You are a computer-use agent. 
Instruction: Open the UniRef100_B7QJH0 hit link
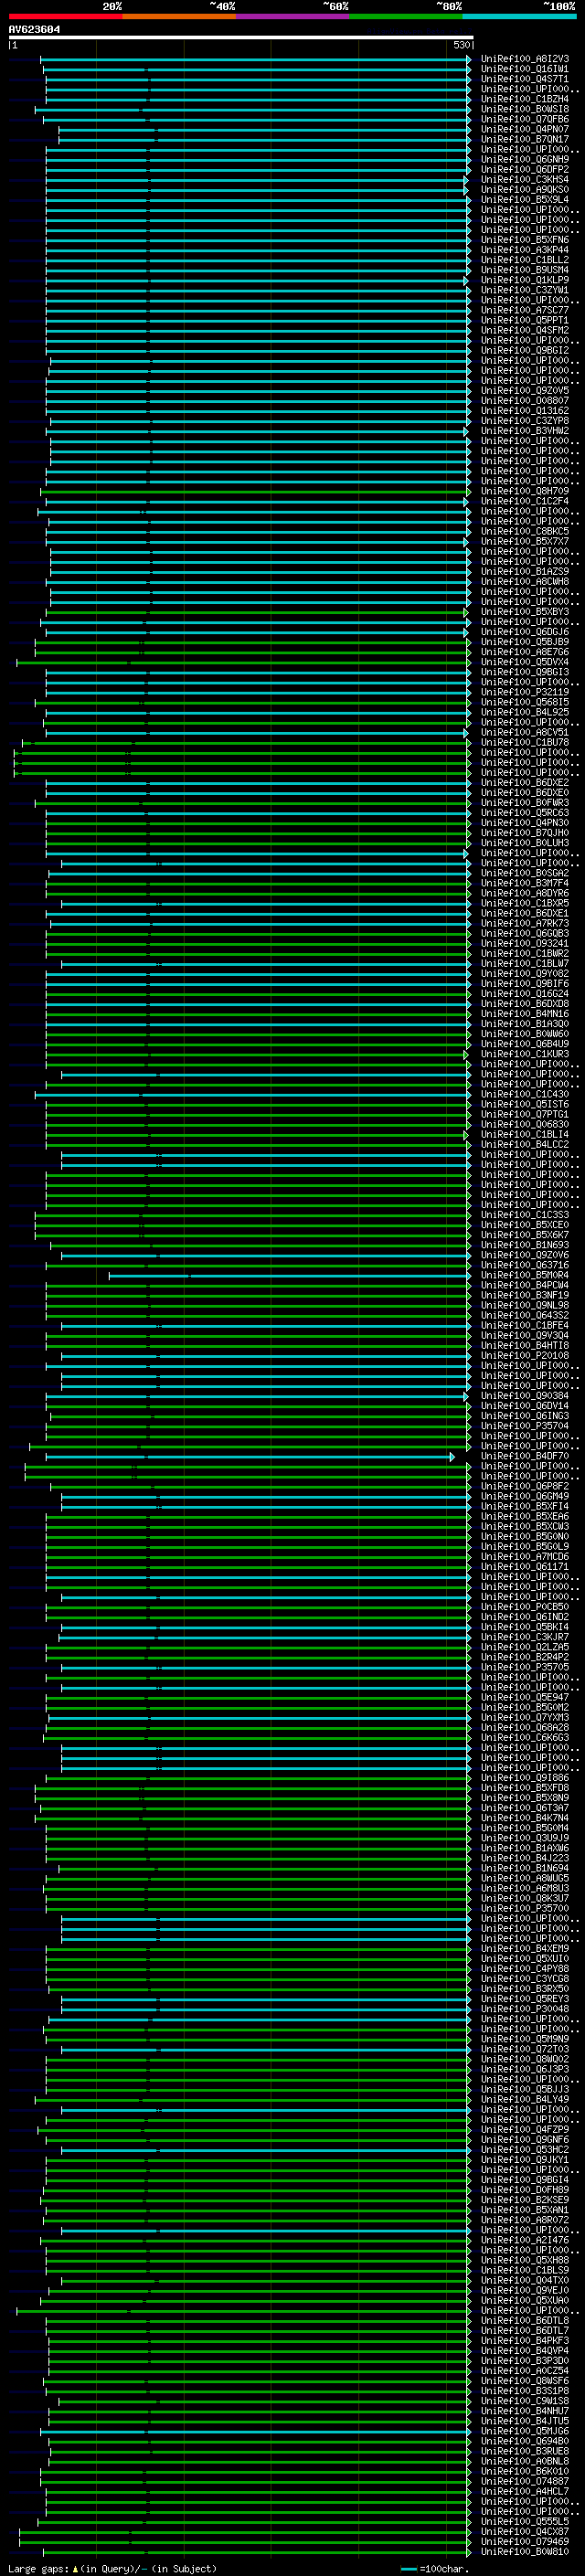[x=525, y=832]
